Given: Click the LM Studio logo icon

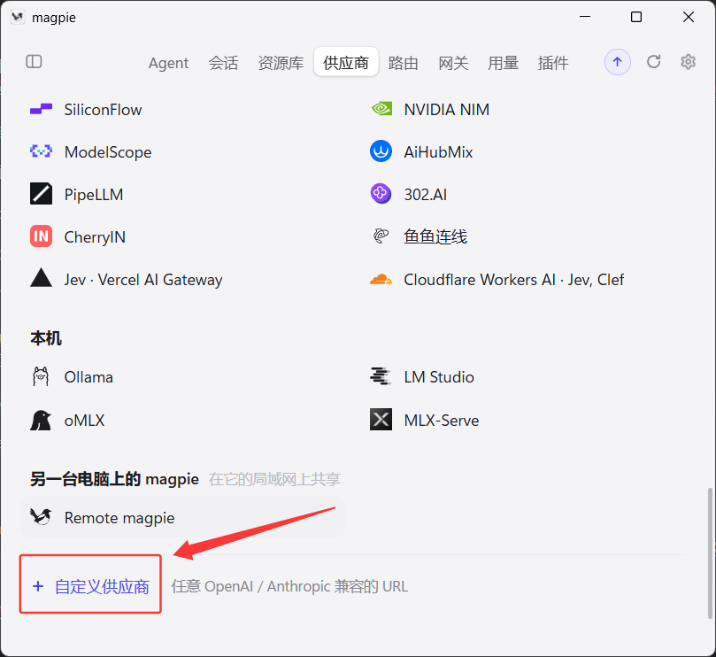Looking at the screenshot, I should click(381, 376).
